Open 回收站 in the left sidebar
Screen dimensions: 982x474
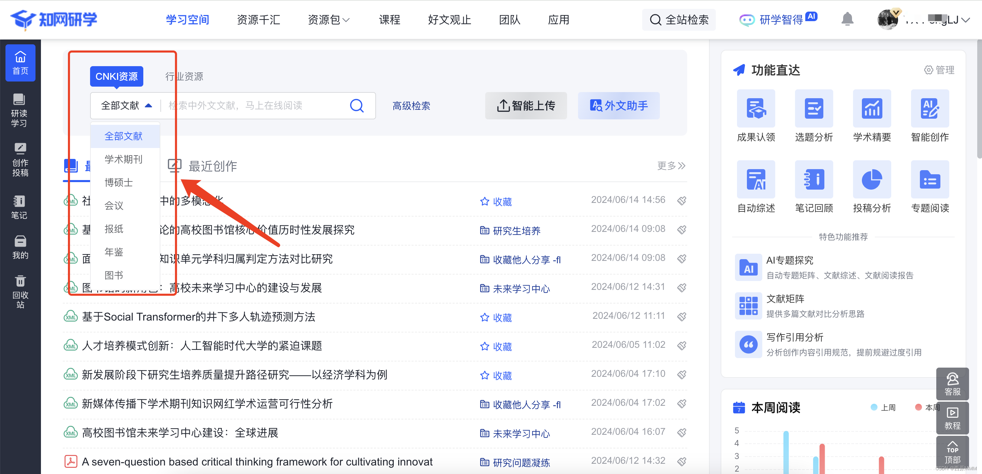[20, 292]
